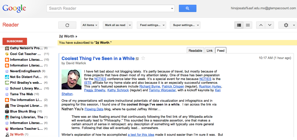
Task: Select Information Literacy feed with 1 unread
Action: [26, 65]
